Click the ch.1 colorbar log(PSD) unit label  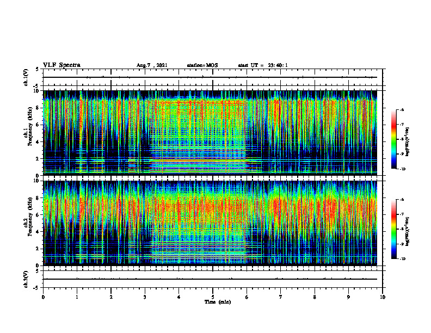[x=408, y=142]
